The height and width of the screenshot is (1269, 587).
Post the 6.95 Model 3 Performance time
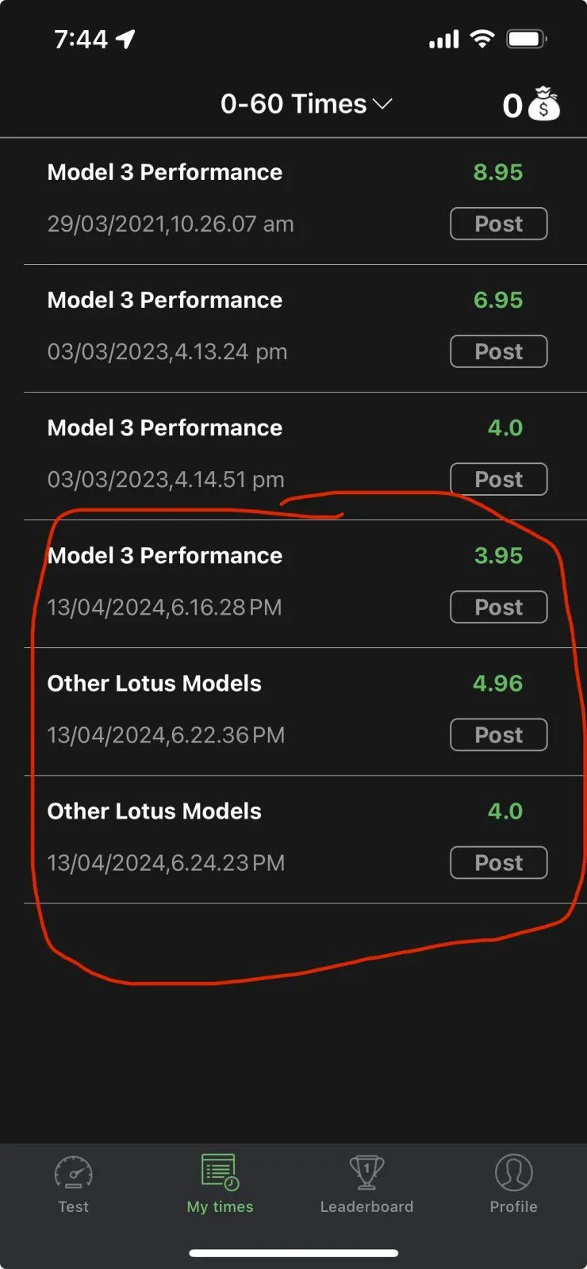pos(498,351)
